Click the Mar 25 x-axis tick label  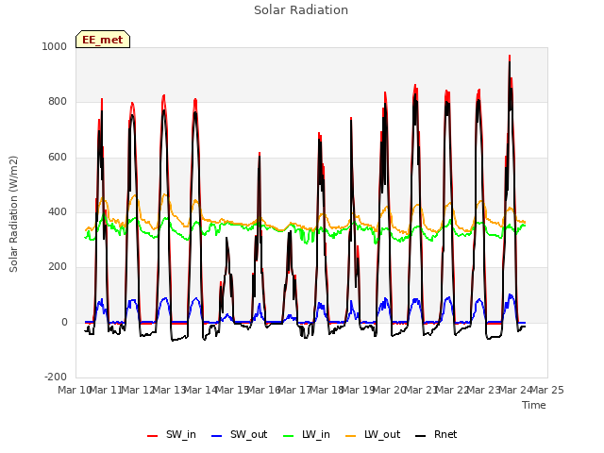point(547,390)
